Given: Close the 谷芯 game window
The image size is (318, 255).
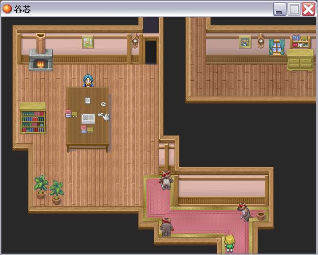Looking at the screenshot, I should click(308, 9).
